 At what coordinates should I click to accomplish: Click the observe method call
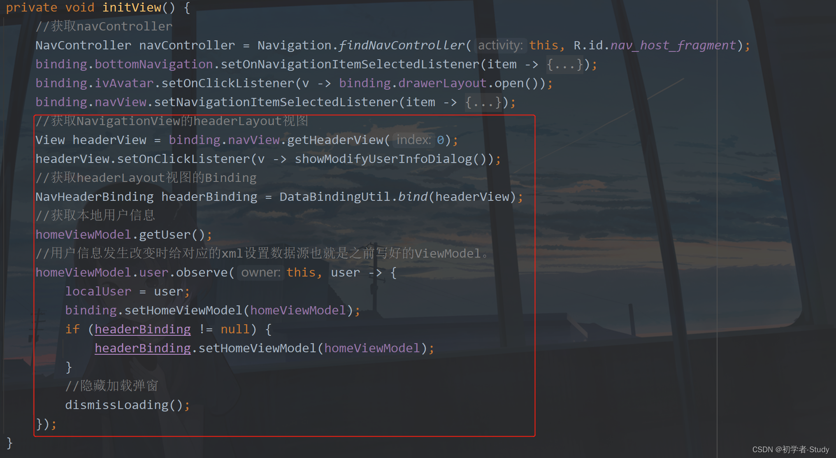point(202,272)
